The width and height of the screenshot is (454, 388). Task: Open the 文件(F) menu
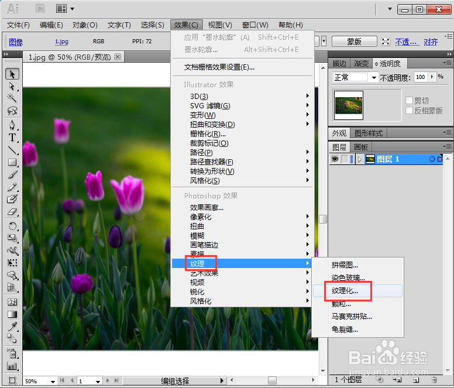(x=18, y=25)
